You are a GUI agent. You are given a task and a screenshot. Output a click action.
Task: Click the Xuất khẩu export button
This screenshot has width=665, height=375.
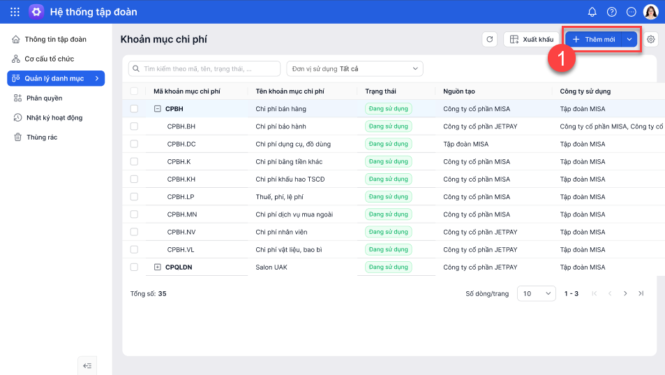(x=530, y=40)
